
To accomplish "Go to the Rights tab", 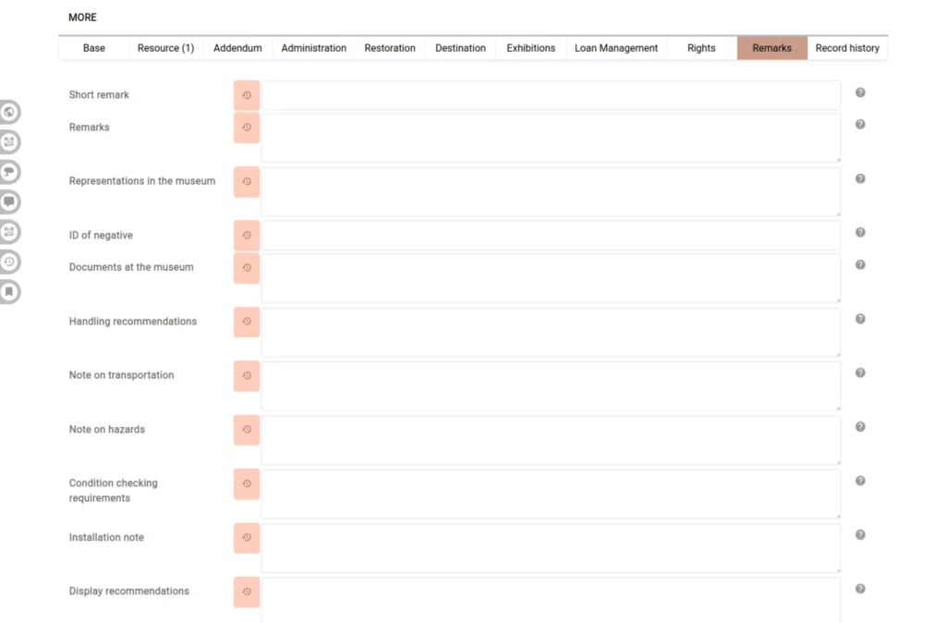I will click(701, 48).
